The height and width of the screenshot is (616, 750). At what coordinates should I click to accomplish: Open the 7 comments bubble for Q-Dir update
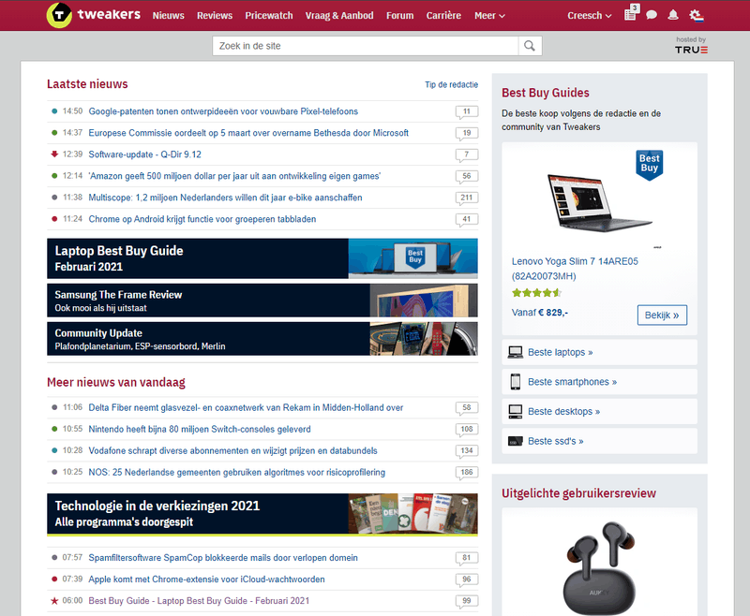[x=467, y=154]
